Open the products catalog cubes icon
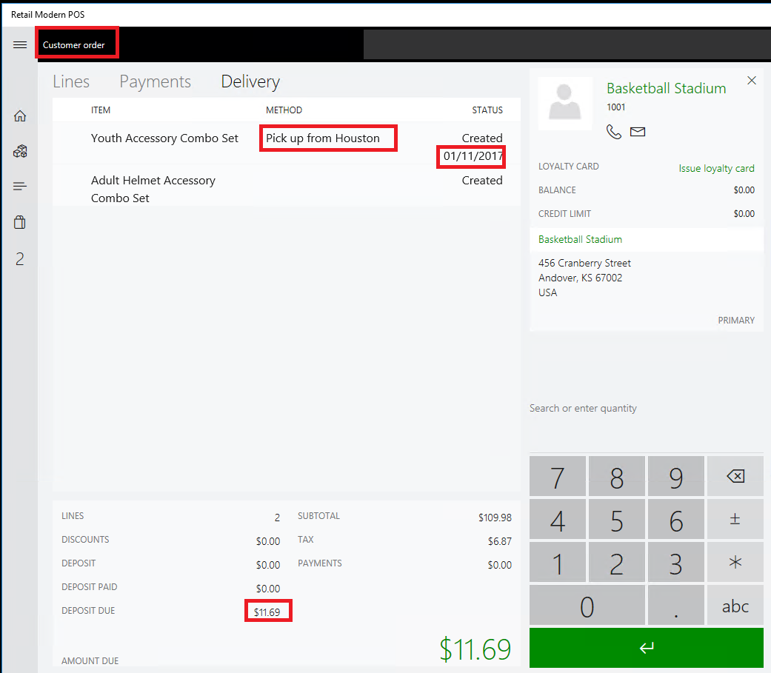 20,152
